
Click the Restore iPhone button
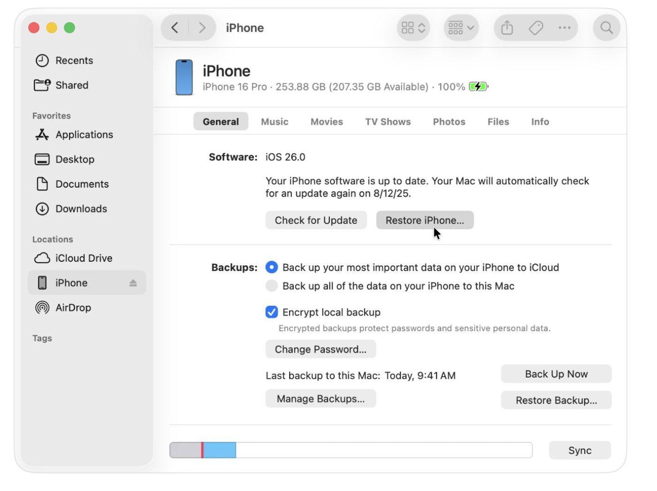coord(424,220)
